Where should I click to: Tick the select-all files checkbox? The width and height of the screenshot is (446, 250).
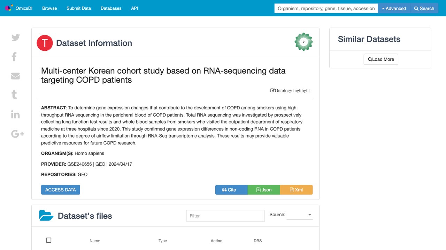tap(49, 240)
